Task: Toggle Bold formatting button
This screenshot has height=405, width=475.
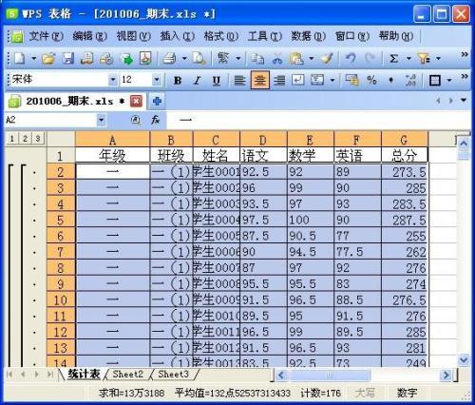Action: [x=178, y=81]
